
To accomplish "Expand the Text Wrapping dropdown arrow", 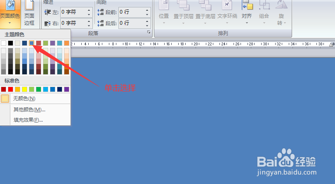I will [227, 23].
